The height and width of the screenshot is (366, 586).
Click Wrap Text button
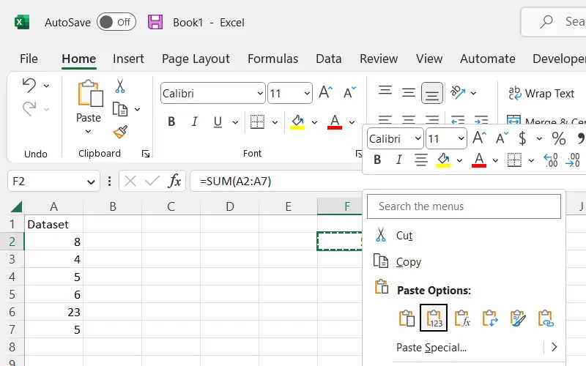click(x=541, y=93)
